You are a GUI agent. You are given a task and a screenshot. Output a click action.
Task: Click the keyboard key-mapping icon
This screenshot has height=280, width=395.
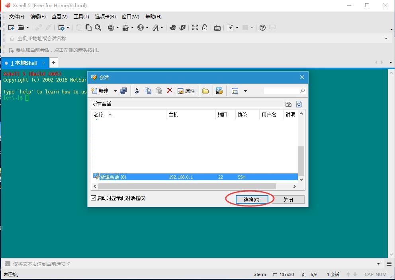point(217,28)
